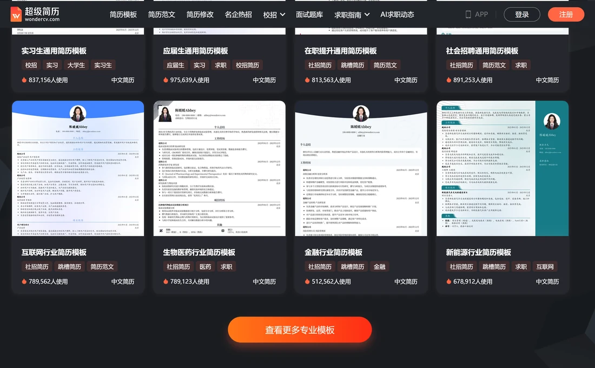Expand the 校招 dropdown menu
This screenshot has height=368, width=595.
(x=274, y=15)
